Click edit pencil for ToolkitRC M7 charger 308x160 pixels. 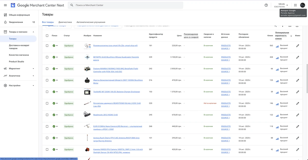coord(297,92)
